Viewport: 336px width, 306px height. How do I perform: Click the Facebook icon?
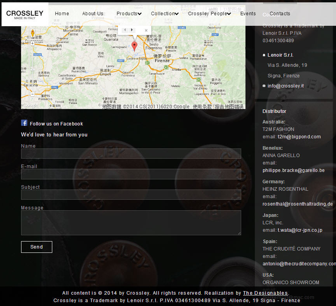[x=24, y=123]
